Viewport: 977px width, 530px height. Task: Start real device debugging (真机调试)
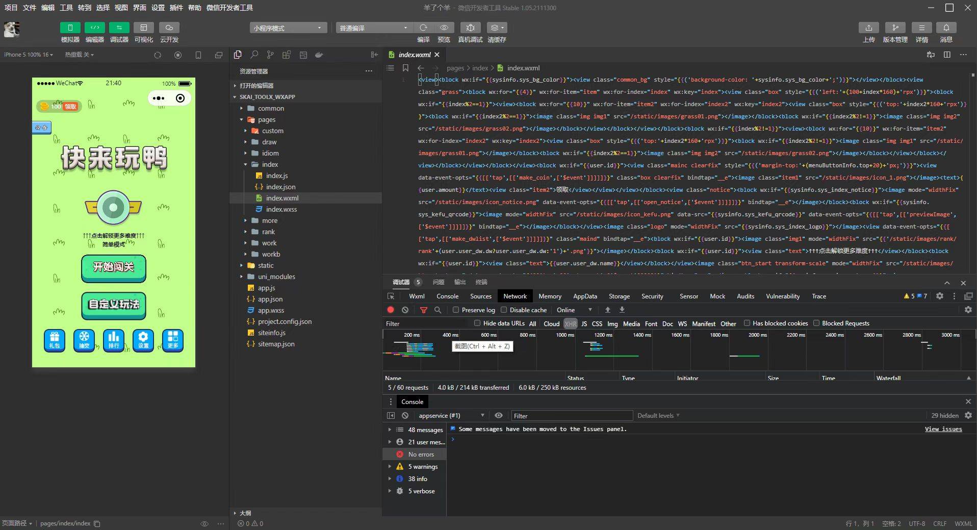470,28
